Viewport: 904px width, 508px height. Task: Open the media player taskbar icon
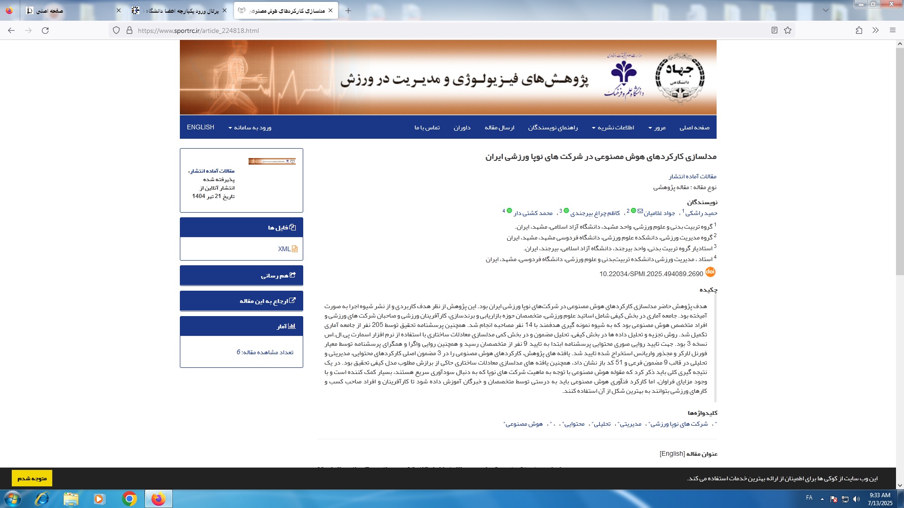(x=99, y=499)
